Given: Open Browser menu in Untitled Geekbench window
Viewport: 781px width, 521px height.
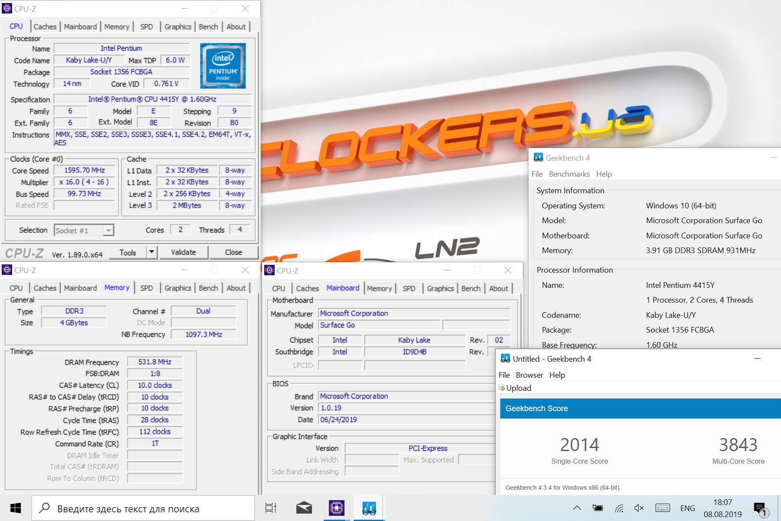Looking at the screenshot, I should tap(529, 375).
